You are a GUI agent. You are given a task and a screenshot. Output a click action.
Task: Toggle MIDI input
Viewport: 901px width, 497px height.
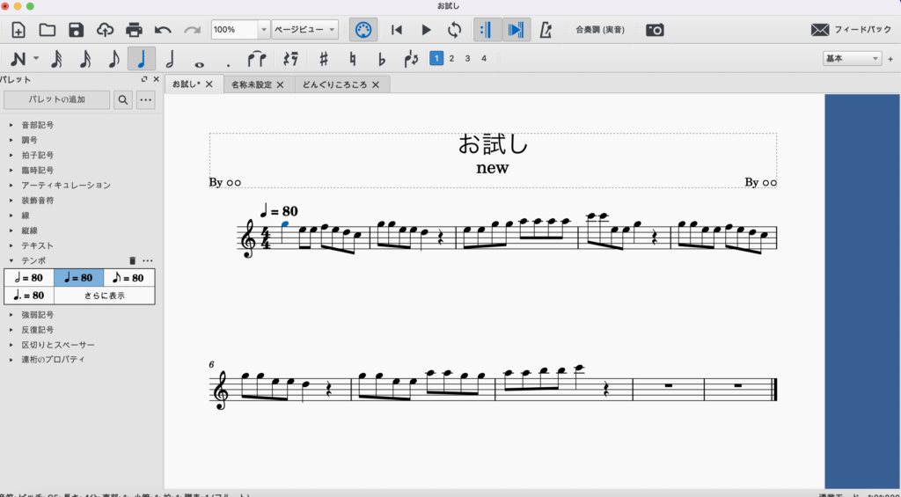363,29
